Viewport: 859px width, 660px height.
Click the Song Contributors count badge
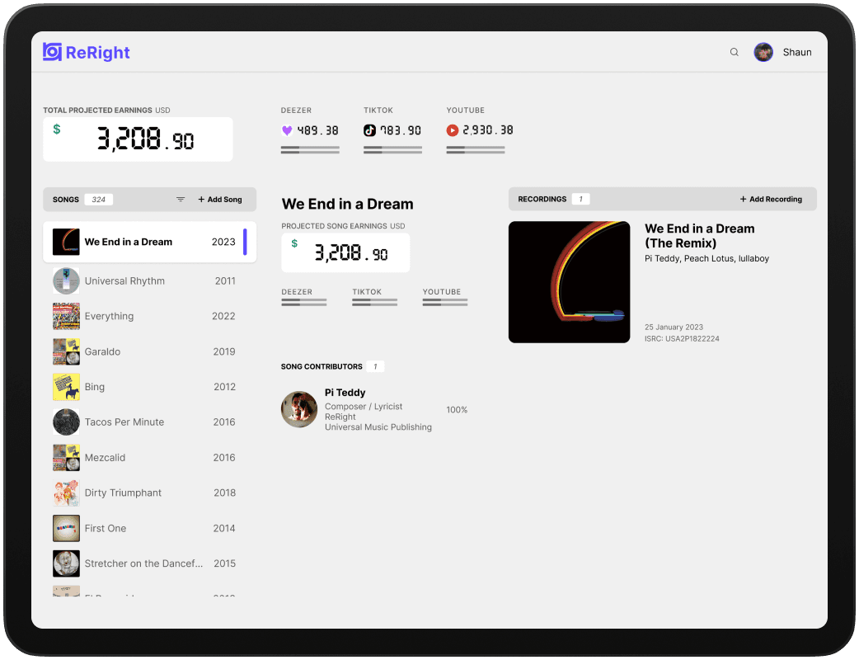click(375, 366)
